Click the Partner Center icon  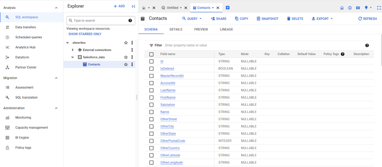coord(7,67)
